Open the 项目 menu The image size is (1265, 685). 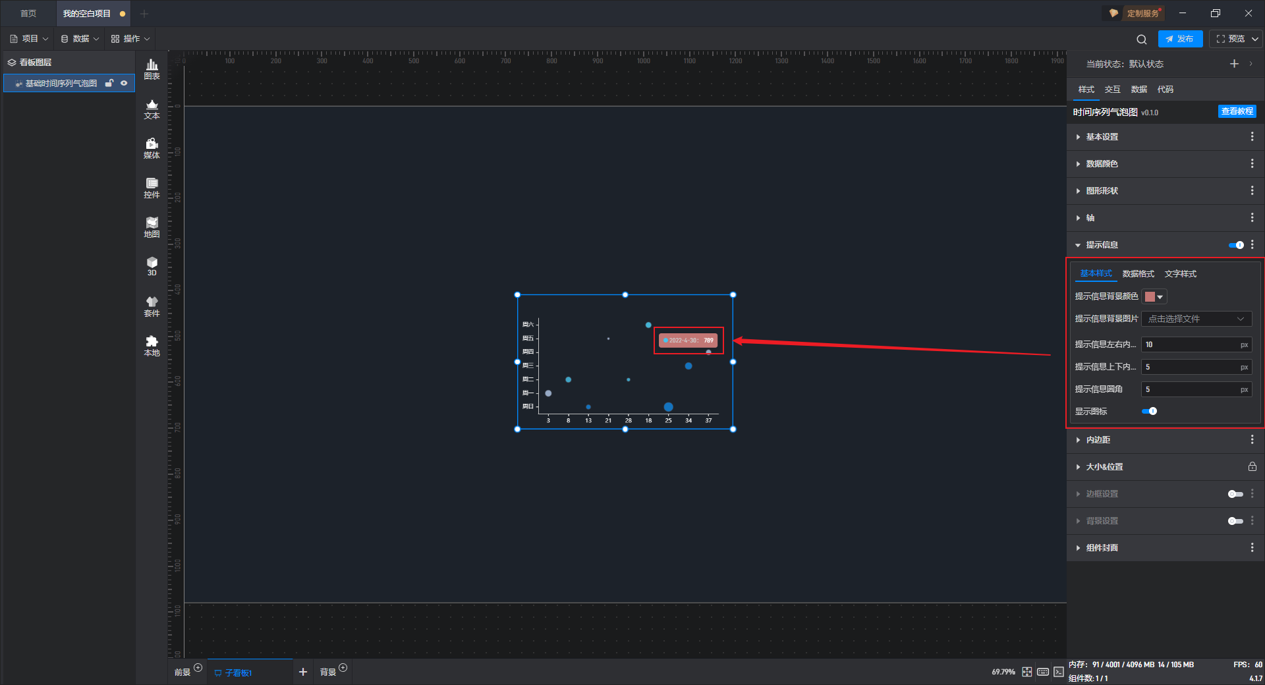29,39
